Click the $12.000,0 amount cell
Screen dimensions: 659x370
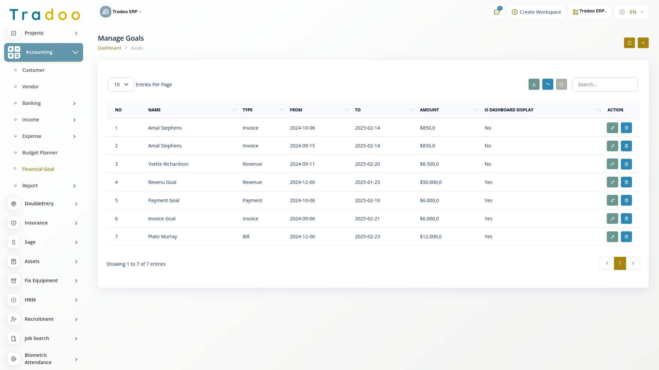pyautogui.click(x=430, y=237)
